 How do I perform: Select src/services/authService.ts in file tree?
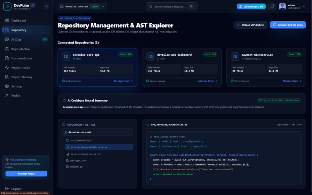tap(99, 147)
